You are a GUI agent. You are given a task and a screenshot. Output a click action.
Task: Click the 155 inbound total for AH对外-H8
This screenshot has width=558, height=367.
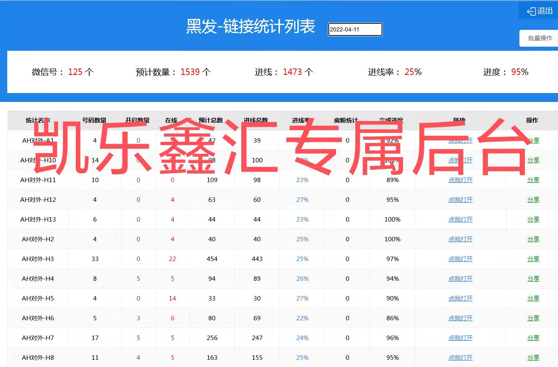point(257,358)
